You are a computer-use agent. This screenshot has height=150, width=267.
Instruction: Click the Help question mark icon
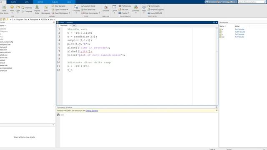point(144,7)
